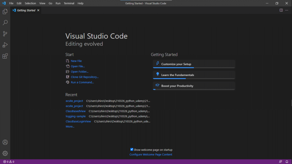
Task: Uncheck Show welcome page on startup
Action: [131, 149]
